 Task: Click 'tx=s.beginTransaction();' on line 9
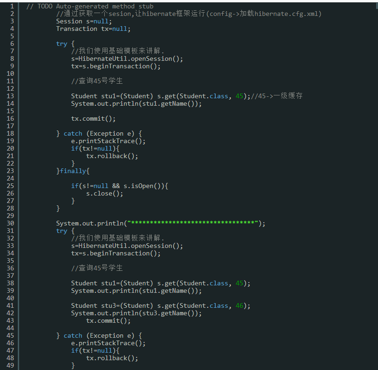[116, 66]
